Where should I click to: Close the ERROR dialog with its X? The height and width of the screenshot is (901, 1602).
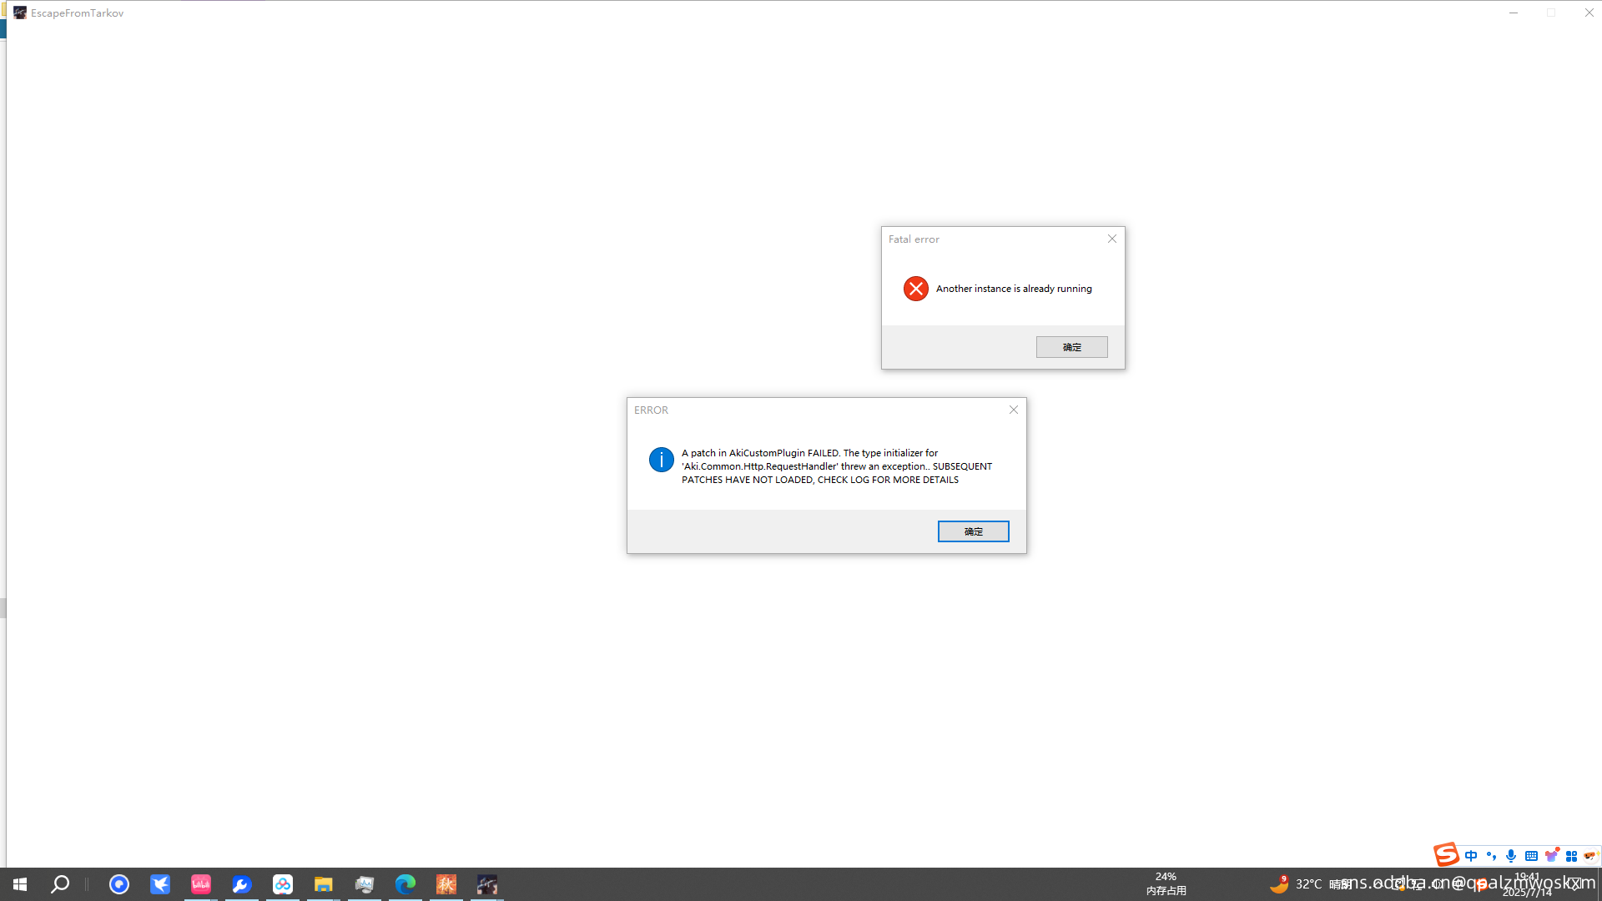coord(1013,410)
